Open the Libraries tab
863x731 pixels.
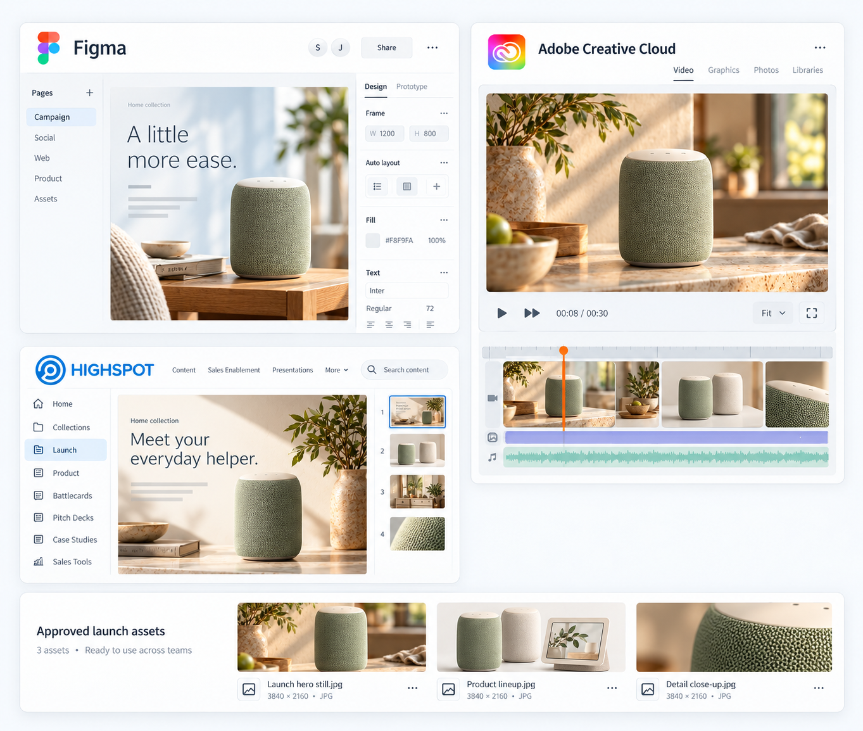point(808,70)
